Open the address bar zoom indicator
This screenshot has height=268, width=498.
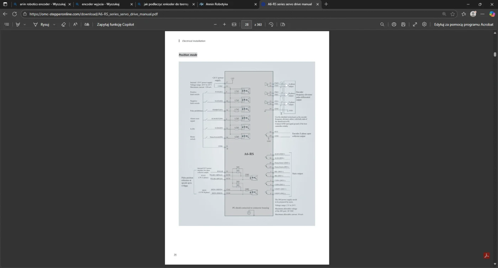tap(444, 14)
